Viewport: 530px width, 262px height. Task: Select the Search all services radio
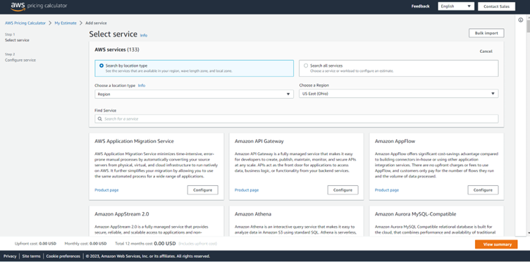306,65
